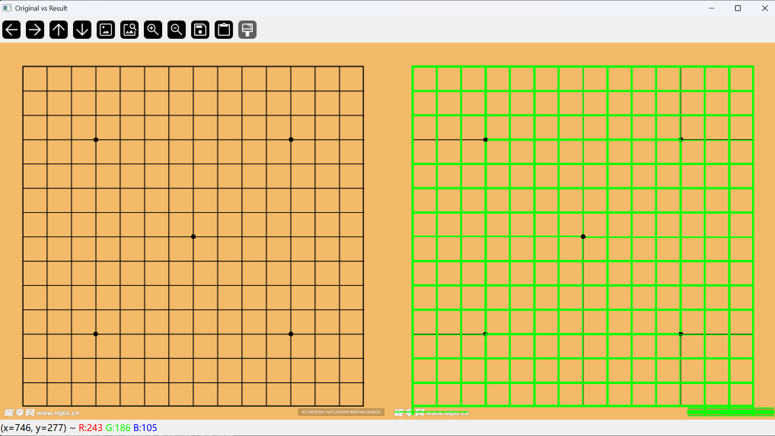This screenshot has width=775, height=436.
Task: Copy image to clipboard icon
Action: pyautogui.click(x=224, y=30)
